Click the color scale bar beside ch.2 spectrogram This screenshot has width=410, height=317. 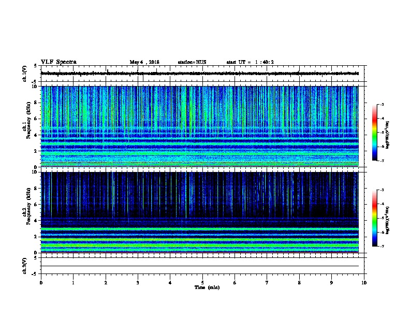[x=375, y=218]
